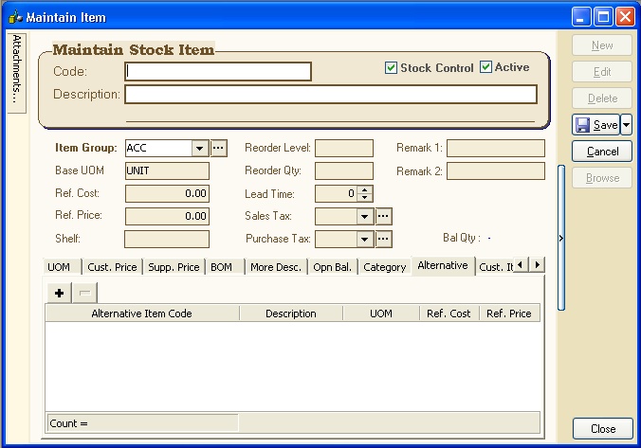Click the Delete button

tap(602, 99)
